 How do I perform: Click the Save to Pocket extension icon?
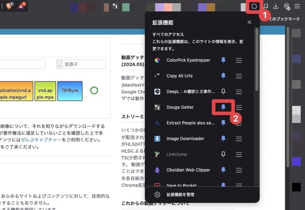tap(157, 185)
